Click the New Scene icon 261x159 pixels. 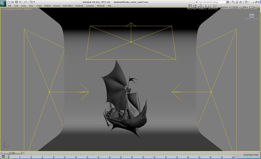tap(9, 2)
